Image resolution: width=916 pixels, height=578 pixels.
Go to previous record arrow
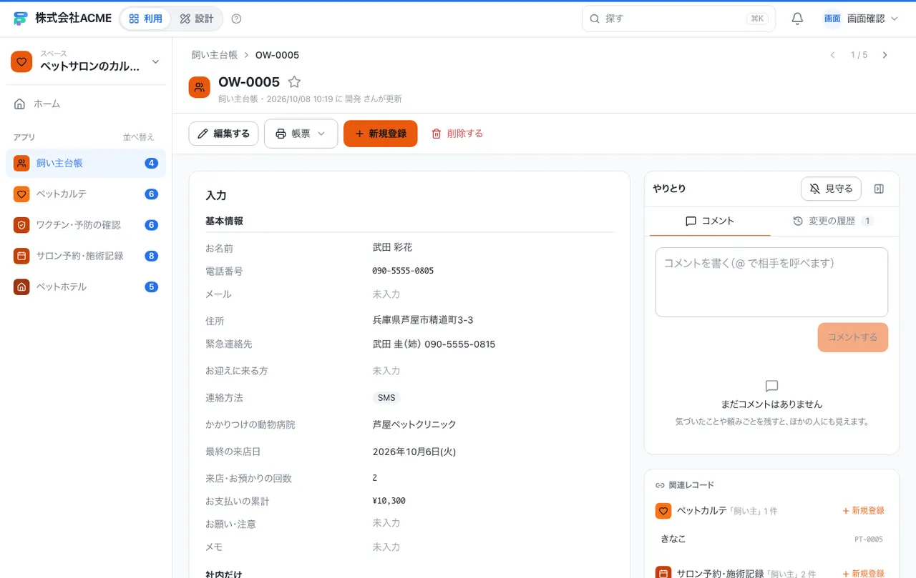tap(832, 55)
